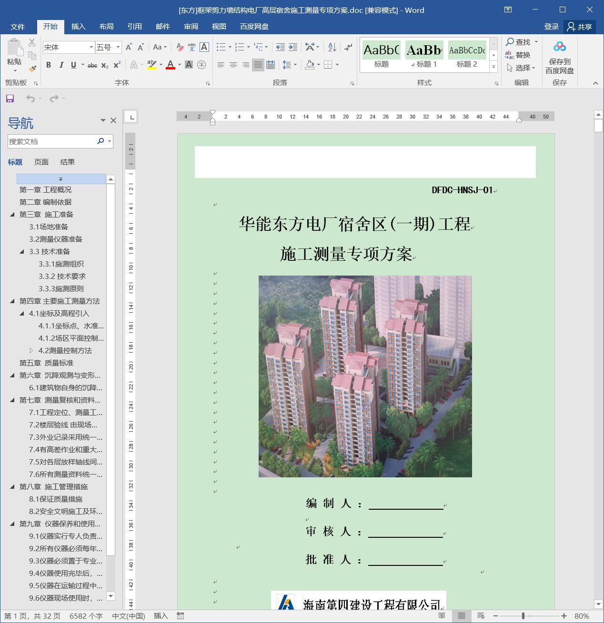
Task: Decrease the paragraph indent
Action: [x=281, y=47]
